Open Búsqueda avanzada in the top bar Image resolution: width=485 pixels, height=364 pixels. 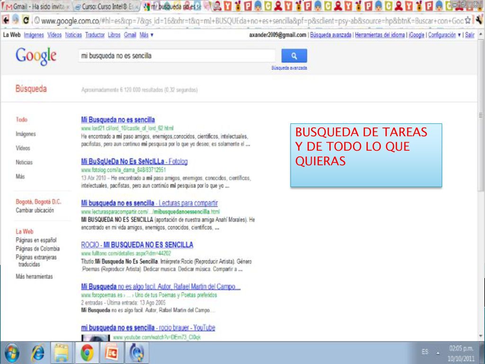330,35
